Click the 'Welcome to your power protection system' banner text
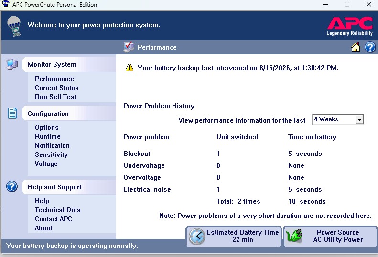 coord(94,25)
